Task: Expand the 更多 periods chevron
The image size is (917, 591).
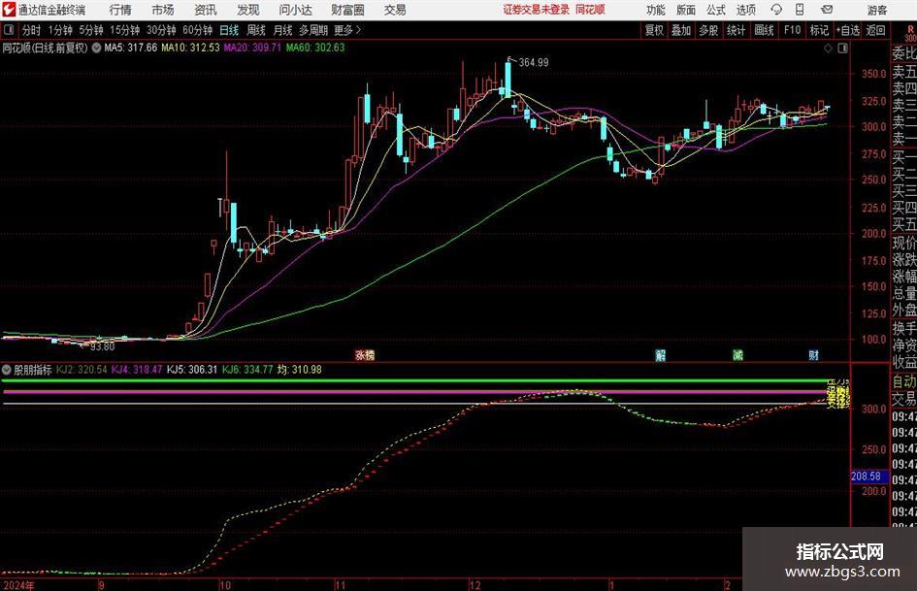Action: click(358, 30)
